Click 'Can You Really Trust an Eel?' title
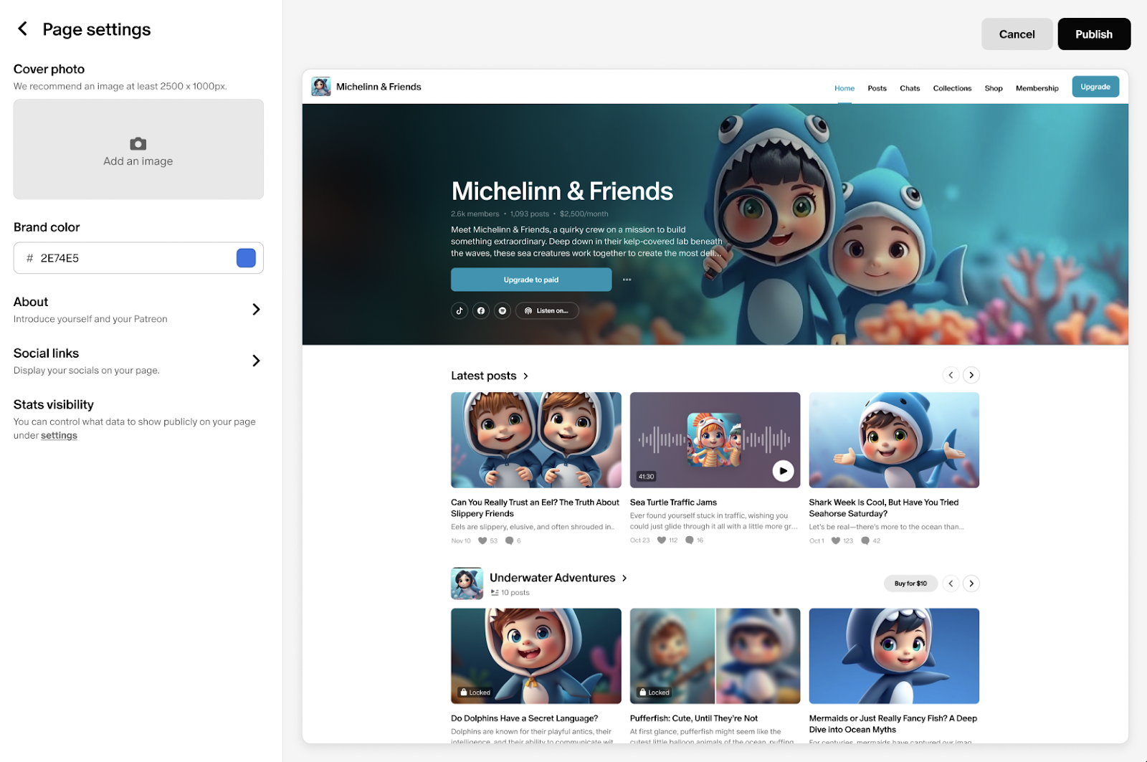This screenshot has height=762, width=1147. 535,508
